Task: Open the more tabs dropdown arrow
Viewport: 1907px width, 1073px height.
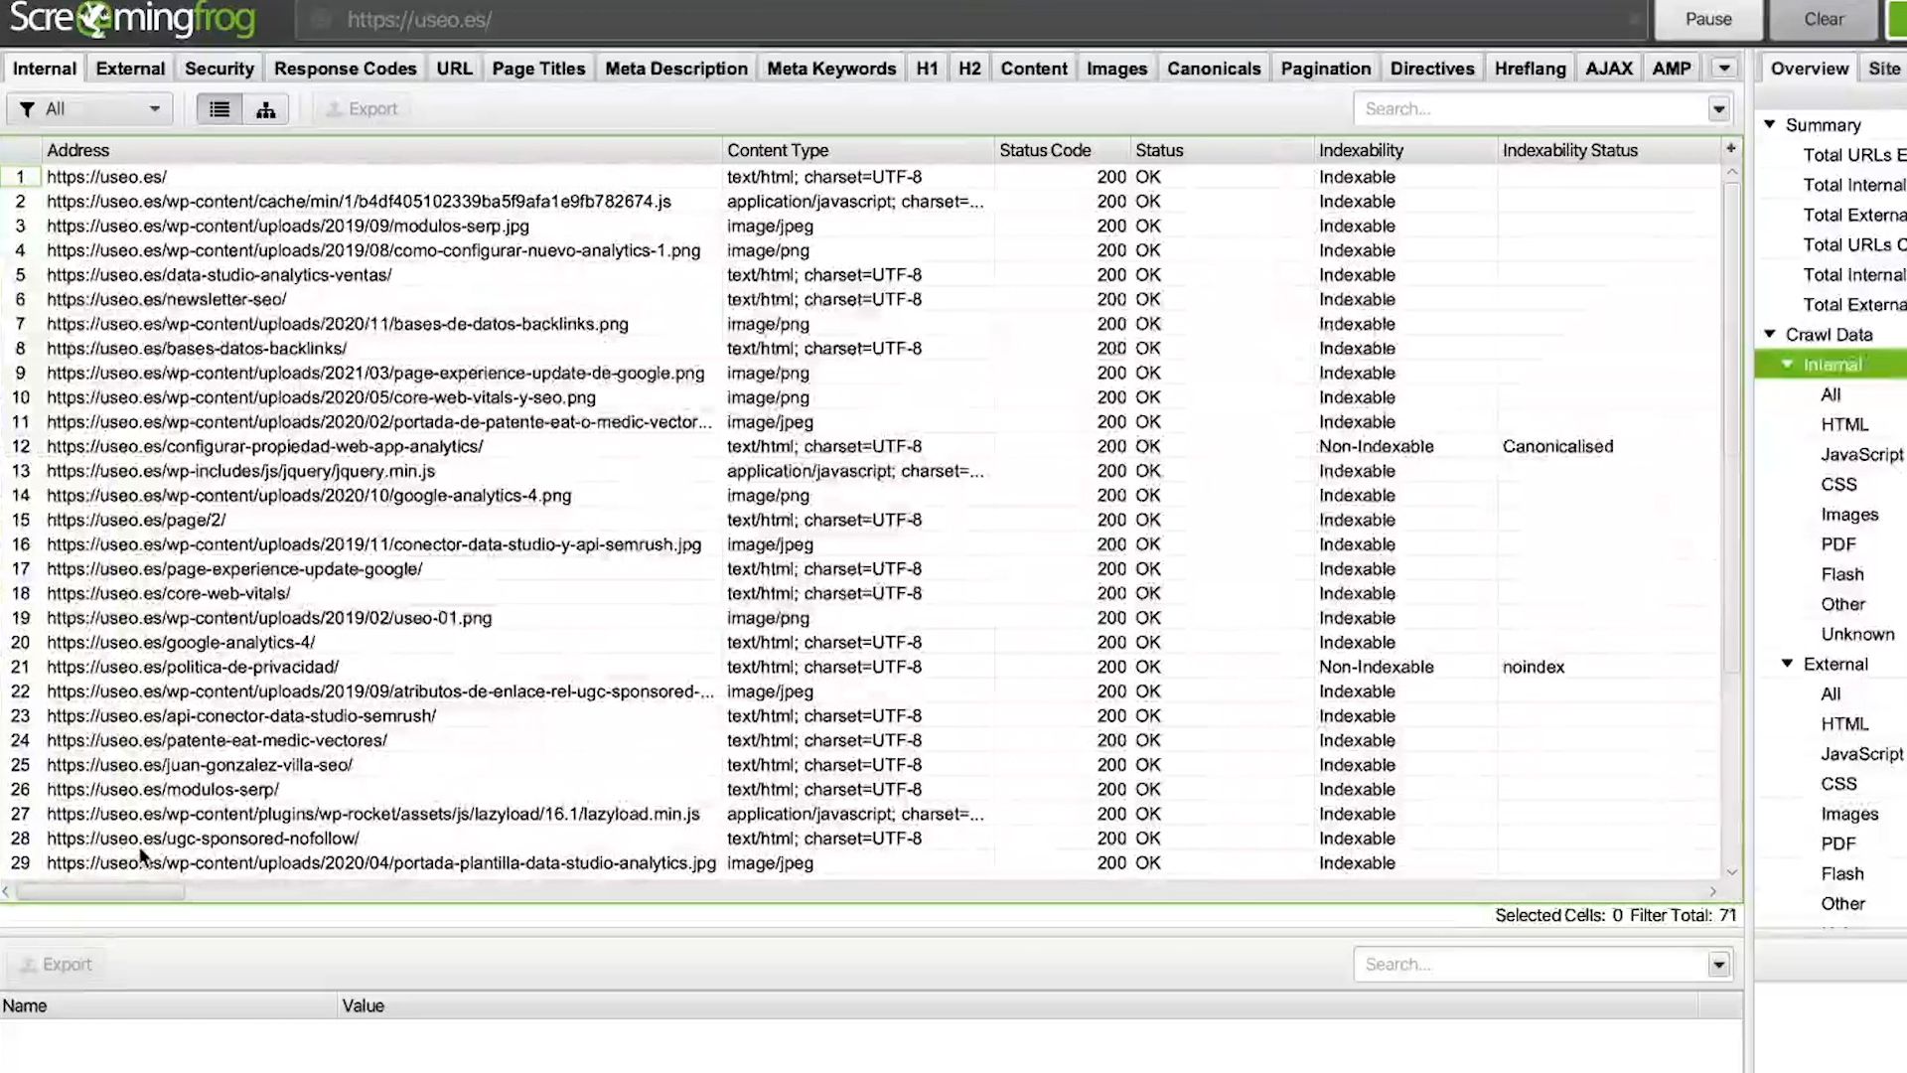Action: coord(1724,69)
